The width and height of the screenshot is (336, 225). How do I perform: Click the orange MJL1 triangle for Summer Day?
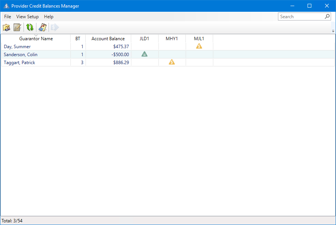199,46
